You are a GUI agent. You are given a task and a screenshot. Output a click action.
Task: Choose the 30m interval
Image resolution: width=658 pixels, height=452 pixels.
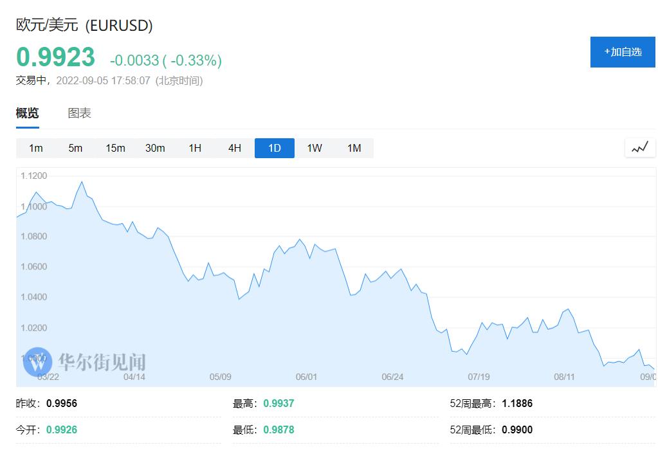[155, 148]
